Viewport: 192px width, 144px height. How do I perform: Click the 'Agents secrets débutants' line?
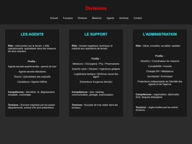[x=32, y=71]
